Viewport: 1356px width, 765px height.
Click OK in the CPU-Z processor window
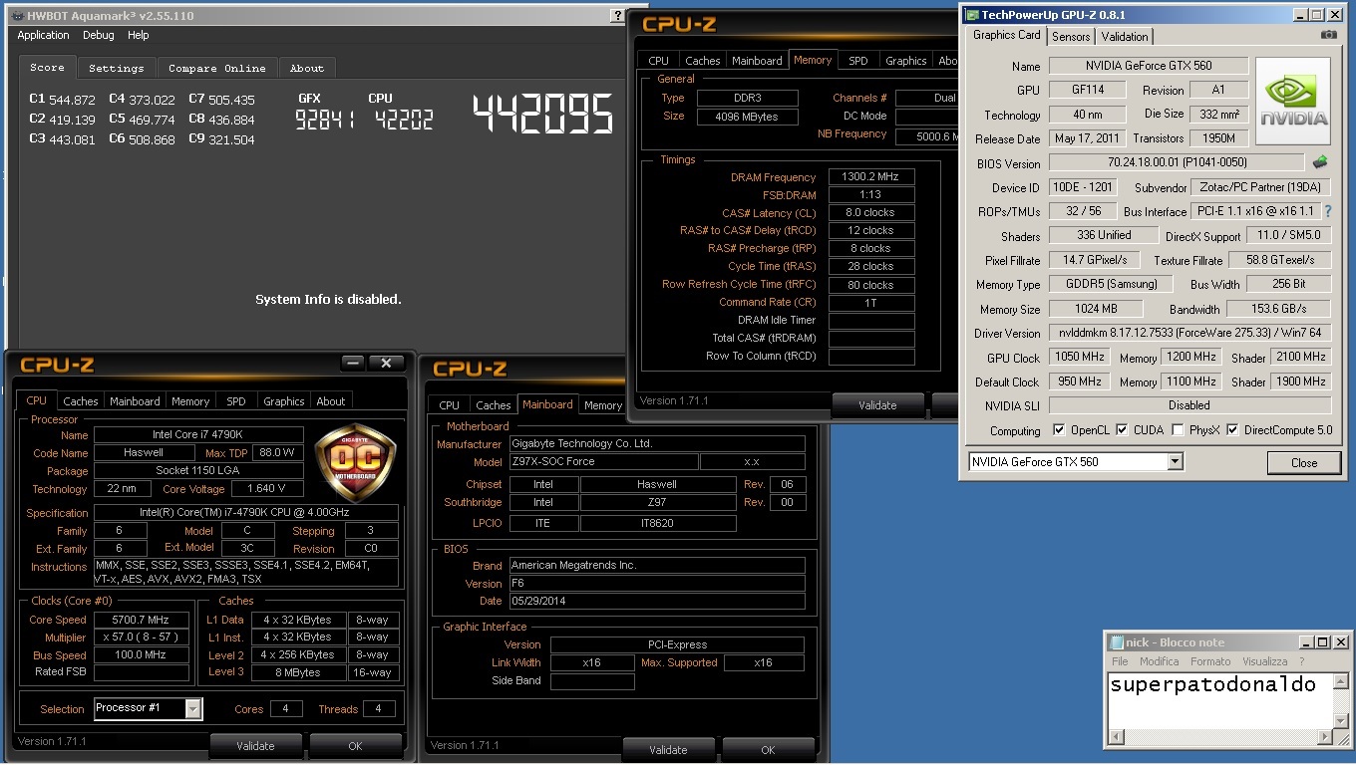pyautogui.click(x=355, y=746)
